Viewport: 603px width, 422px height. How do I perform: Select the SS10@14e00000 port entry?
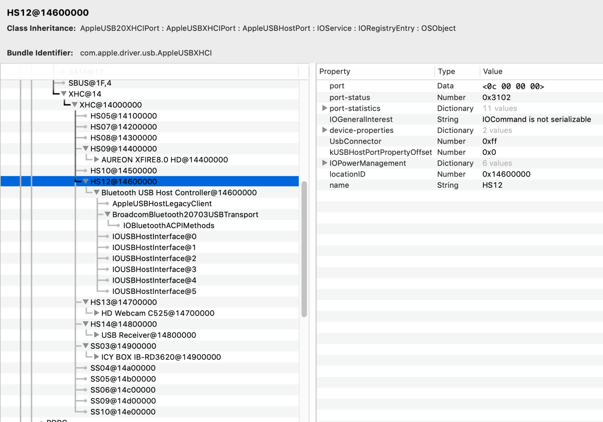123,412
